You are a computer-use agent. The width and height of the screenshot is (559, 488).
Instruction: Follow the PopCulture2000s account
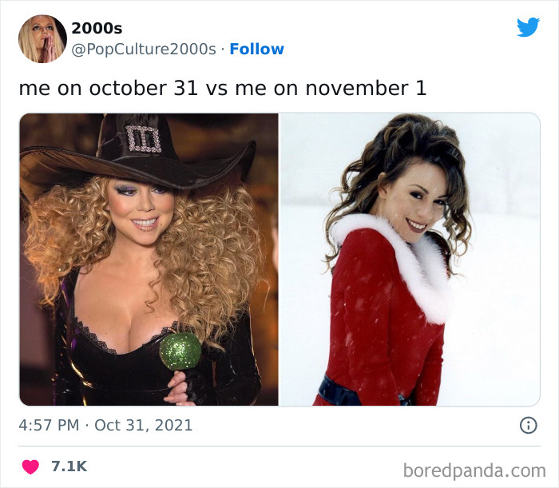256,50
